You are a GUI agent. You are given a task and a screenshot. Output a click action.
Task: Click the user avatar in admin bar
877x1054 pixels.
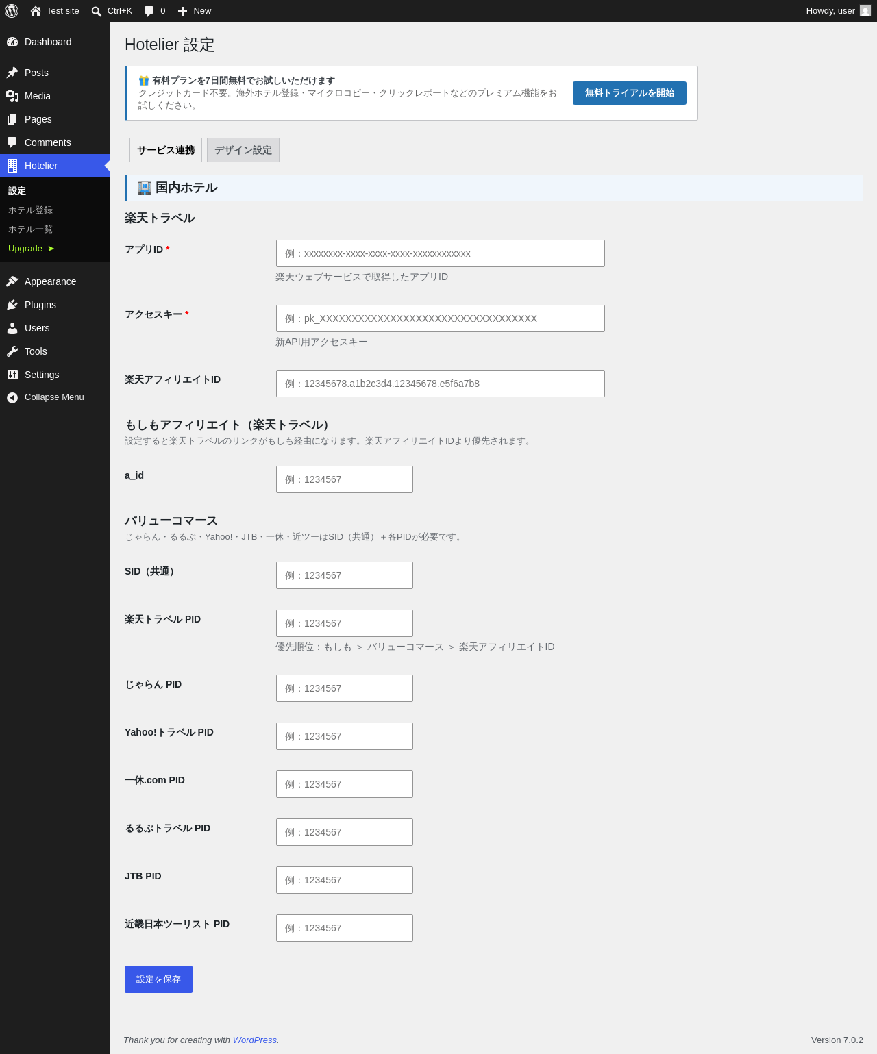click(865, 11)
